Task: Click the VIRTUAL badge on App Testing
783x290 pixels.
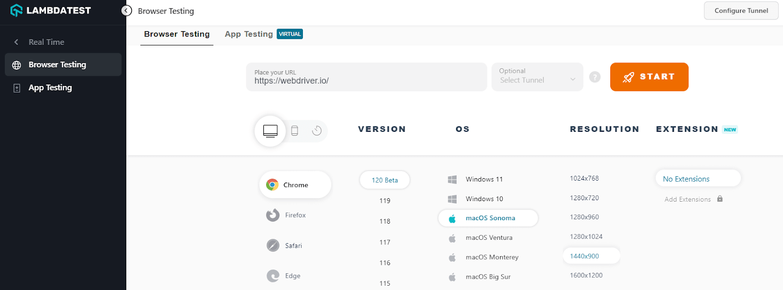Action: coord(290,34)
